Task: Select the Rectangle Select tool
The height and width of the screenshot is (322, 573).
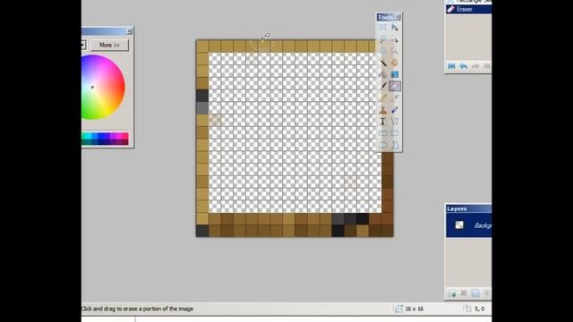Action: (x=382, y=28)
